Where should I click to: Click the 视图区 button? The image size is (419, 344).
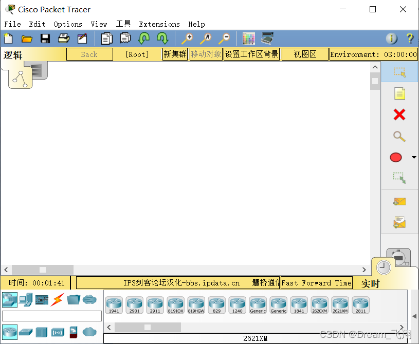(305, 54)
